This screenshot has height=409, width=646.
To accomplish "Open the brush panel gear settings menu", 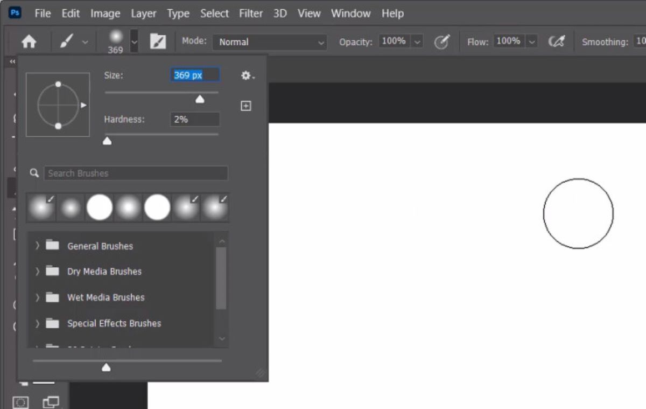I will coord(247,76).
